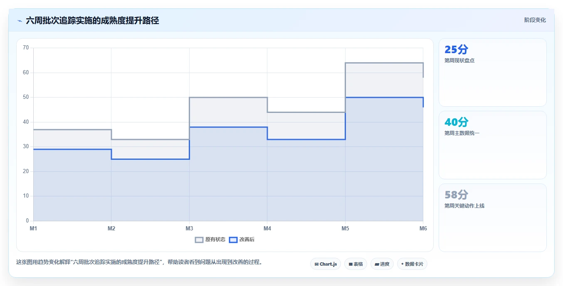Click the chart title 六周批次追踪实施的成熟度提升路径
Screen dimensions: 563x286
[92, 21]
